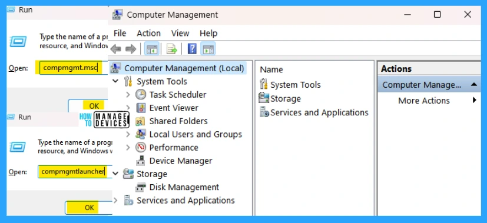Viewport: 487px width, 223px height.
Task: Click Shared Folders icon in tree
Action: click(140, 121)
